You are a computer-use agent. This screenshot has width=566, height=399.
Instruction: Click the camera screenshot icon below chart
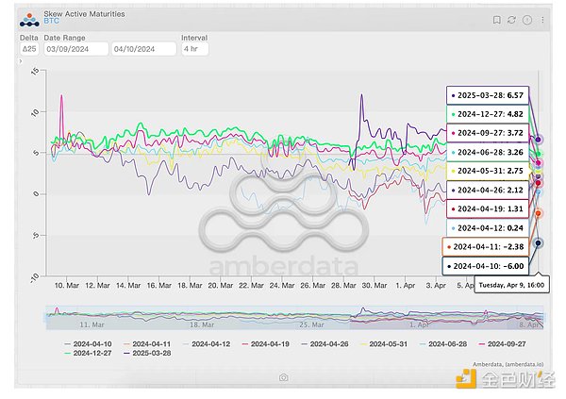click(x=283, y=376)
